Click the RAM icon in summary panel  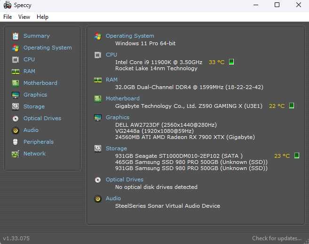[98, 80]
